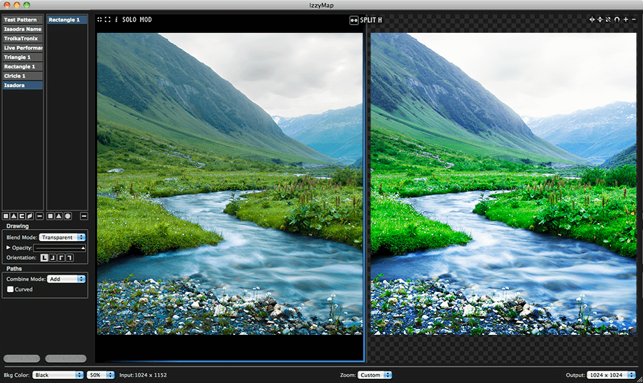Select Test Pattern in the mapping list
643x383 pixels.
click(x=22, y=20)
